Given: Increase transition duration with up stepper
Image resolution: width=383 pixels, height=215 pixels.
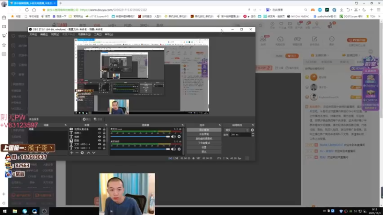Looking at the screenshot, I should click(253, 134).
